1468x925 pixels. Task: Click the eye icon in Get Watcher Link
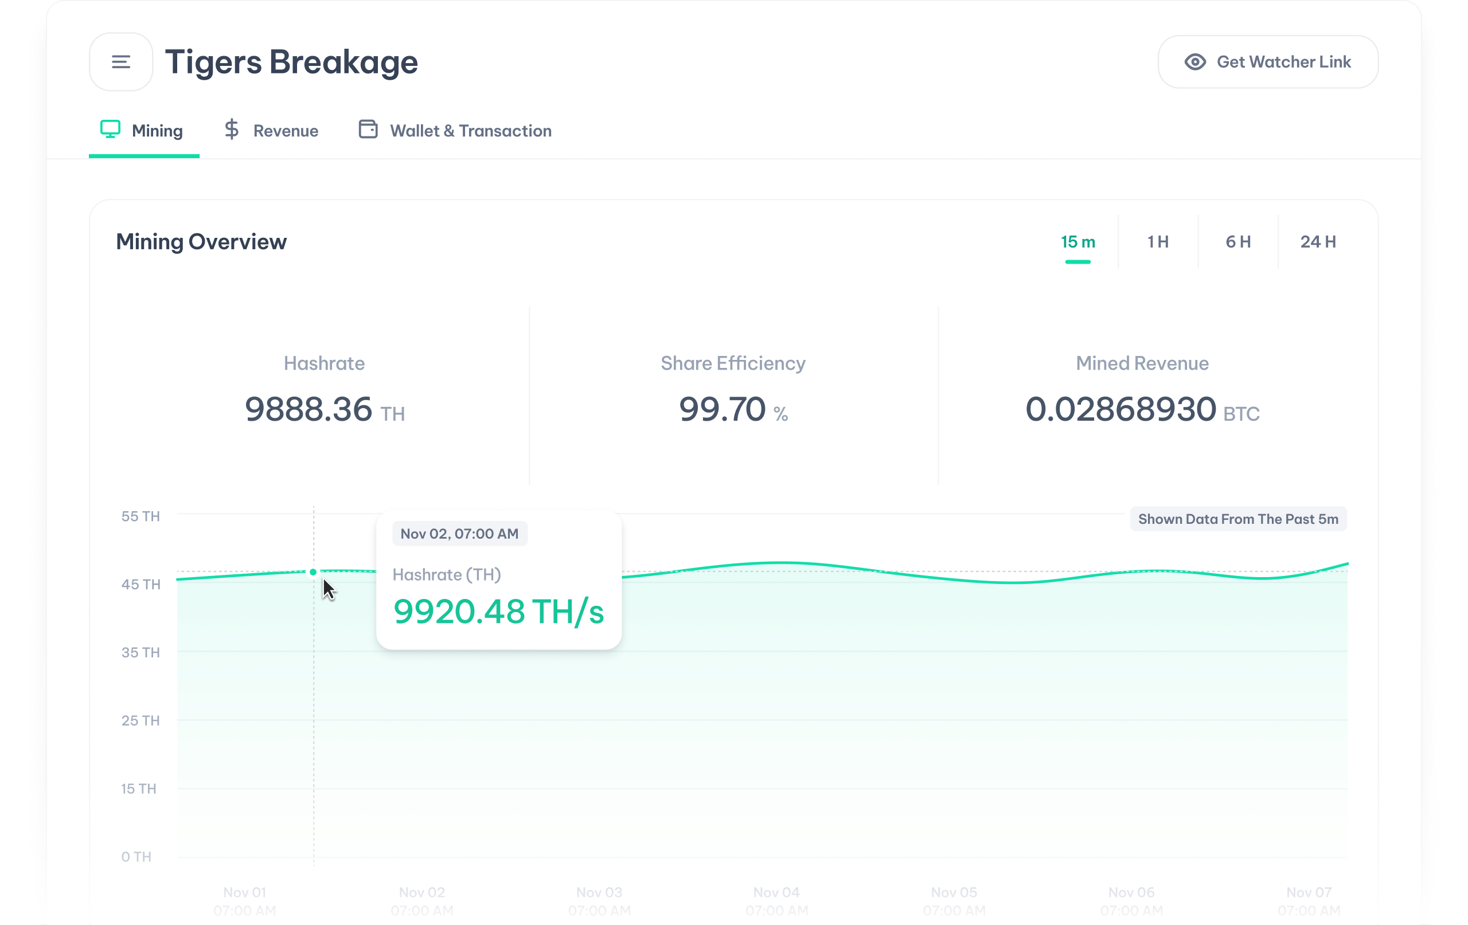[x=1195, y=61]
